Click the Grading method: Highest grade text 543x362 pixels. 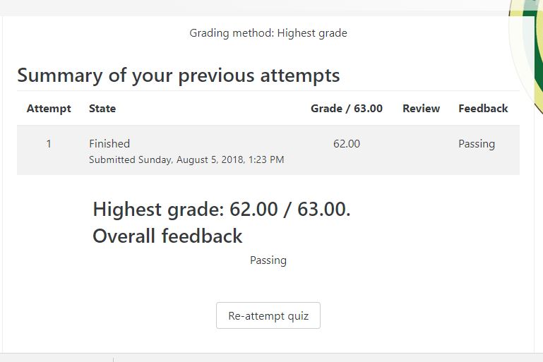(268, 33)
